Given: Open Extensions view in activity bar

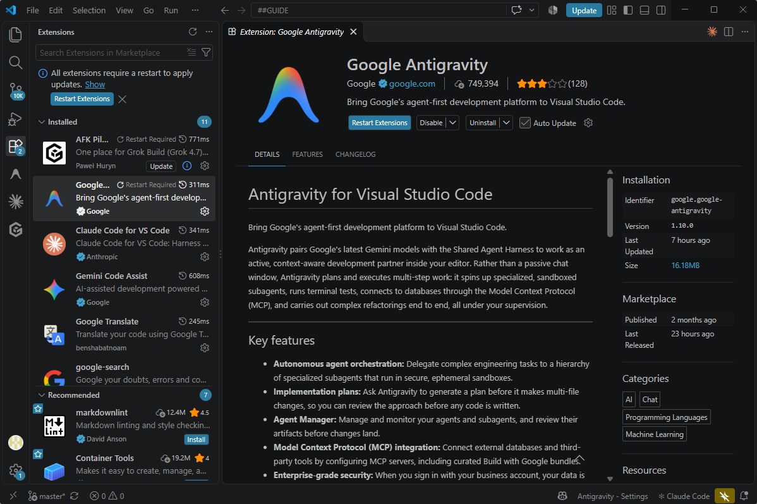Looking at the screenshot, I should pos(15,146).
